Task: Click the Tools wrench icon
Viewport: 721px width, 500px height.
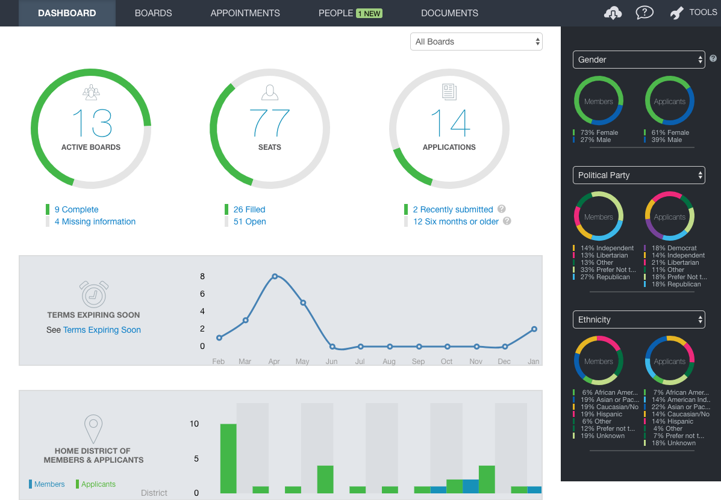Action: point(676,13)
